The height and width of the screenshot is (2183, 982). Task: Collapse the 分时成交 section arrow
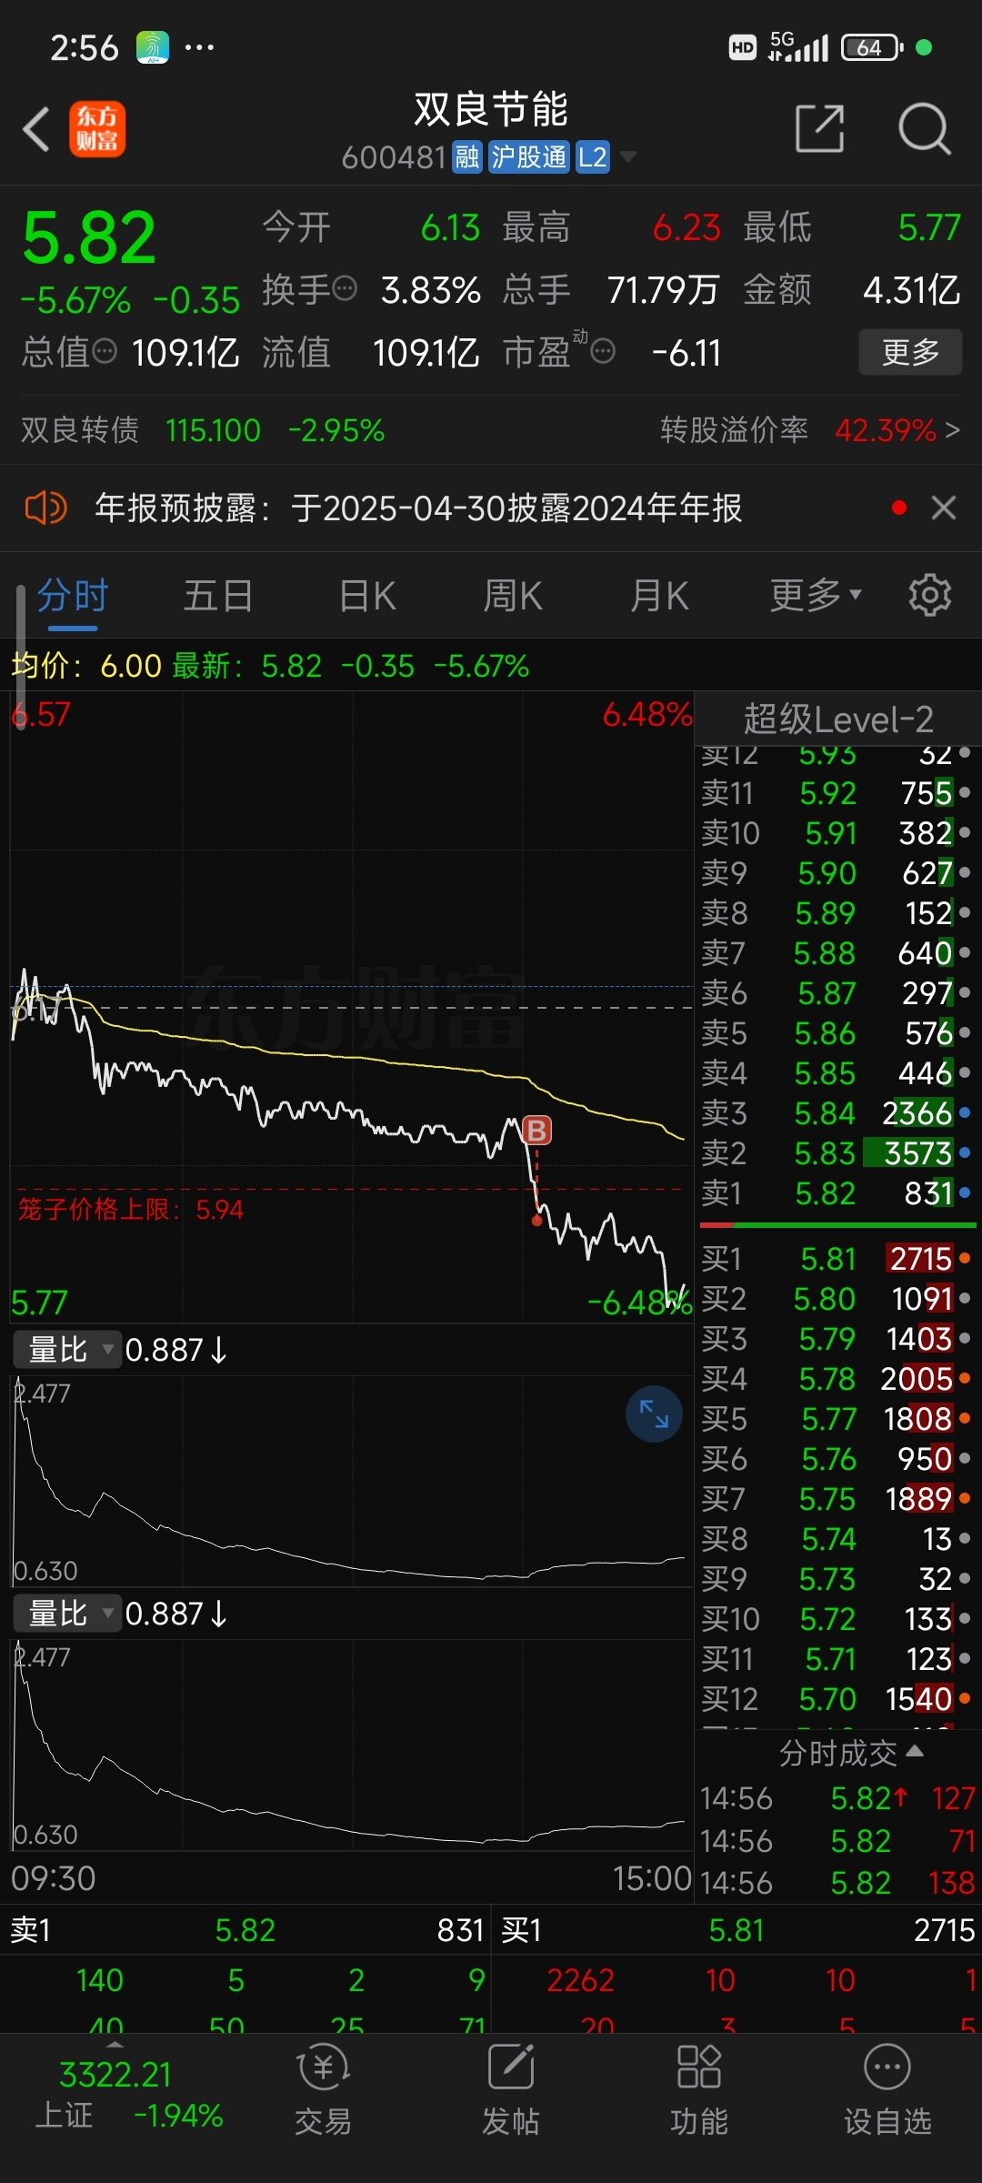point(916,1751)
